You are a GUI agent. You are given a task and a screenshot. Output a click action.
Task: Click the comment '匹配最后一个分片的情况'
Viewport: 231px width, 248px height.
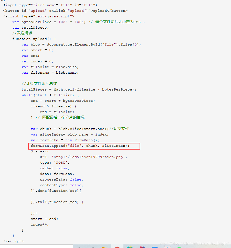pyautogui.click(x=63, y=117)
